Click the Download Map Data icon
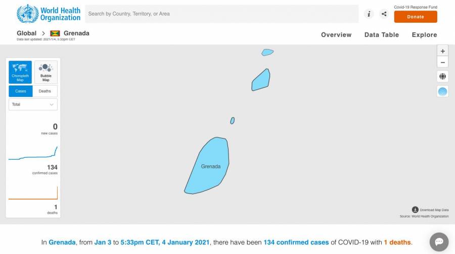This screenshot has height=254, width=455. pyautogui.click(x=415, y=210)
